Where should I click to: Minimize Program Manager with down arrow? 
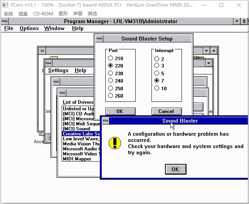point(237,21)
